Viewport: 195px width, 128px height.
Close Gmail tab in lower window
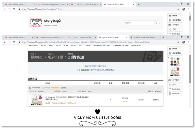point(64,37)
